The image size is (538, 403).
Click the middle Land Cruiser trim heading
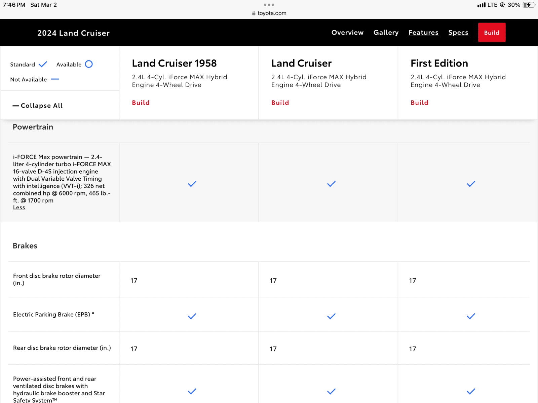301,63
